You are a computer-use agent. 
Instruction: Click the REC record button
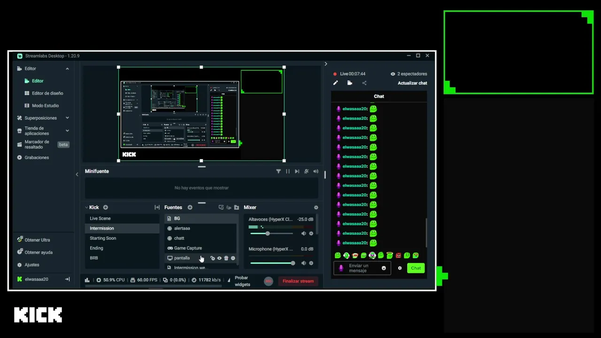(x=269, y=281)
